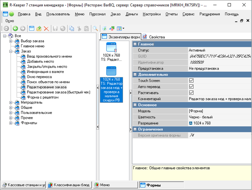The width and height of the screenshot is (252, 190).
Task: Click the folder with green up-arrow icon
Action: pyautogui.click(x=39, y=28)
